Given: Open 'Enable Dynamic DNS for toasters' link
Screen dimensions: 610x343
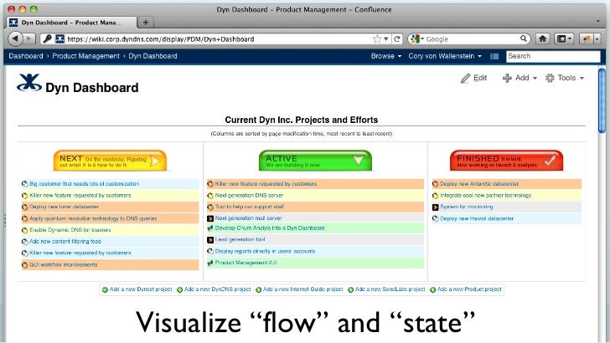Looking at the screenshot, I should click(x=70, y=230).
